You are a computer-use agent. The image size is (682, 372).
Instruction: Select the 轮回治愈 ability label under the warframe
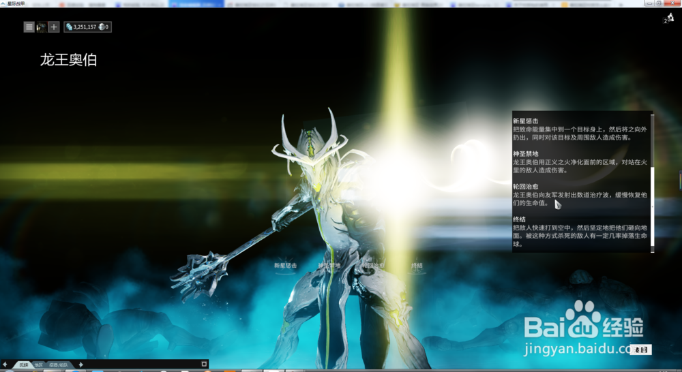(x=373, y=266)
